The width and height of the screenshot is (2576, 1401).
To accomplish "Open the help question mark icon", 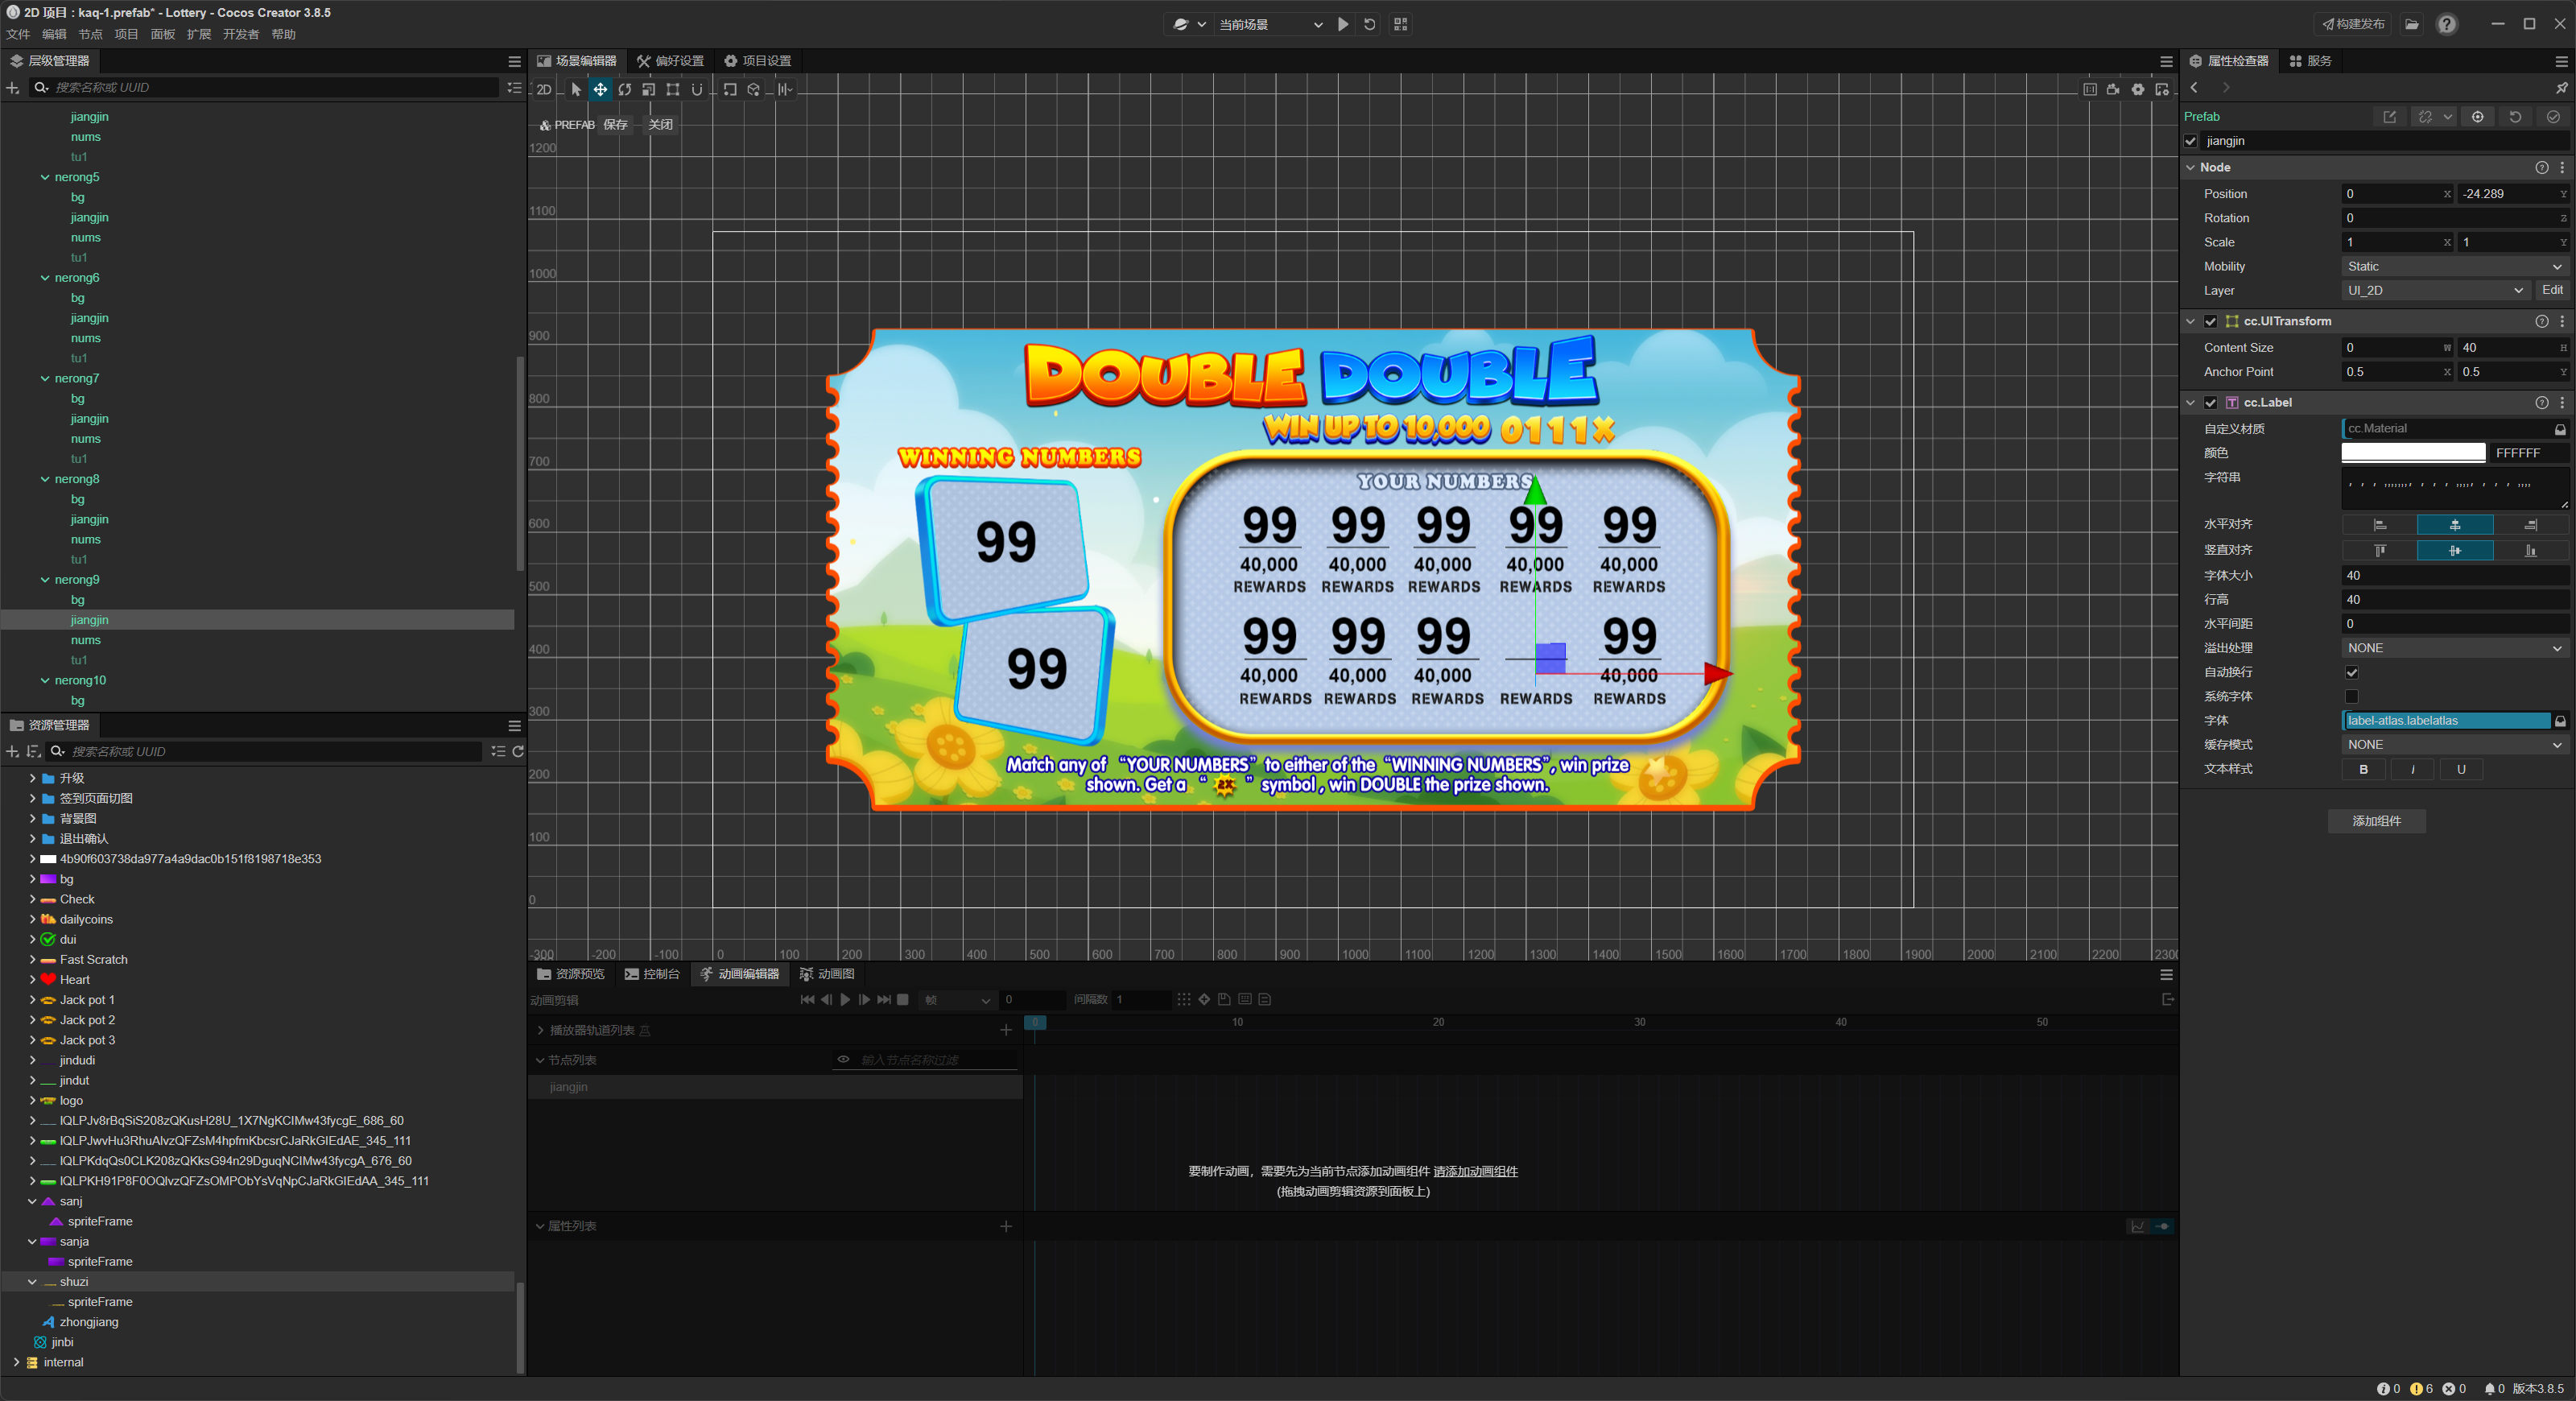I will [x=2446, y=24].
